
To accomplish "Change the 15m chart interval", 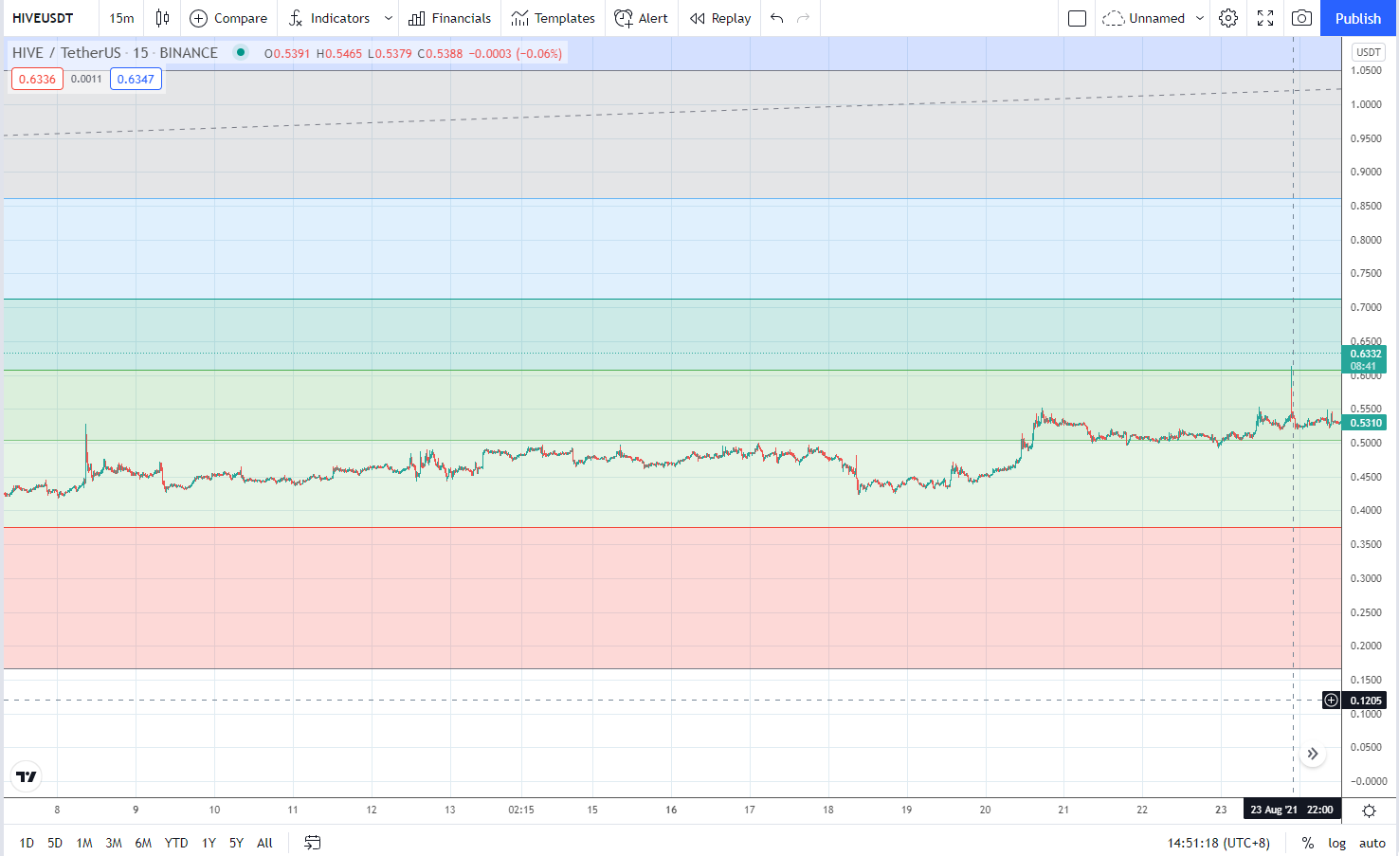I will click(121, 18).
